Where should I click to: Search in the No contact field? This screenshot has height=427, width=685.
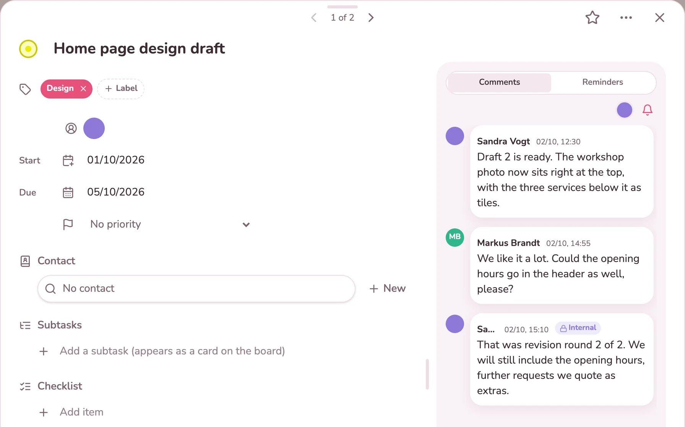196,289
